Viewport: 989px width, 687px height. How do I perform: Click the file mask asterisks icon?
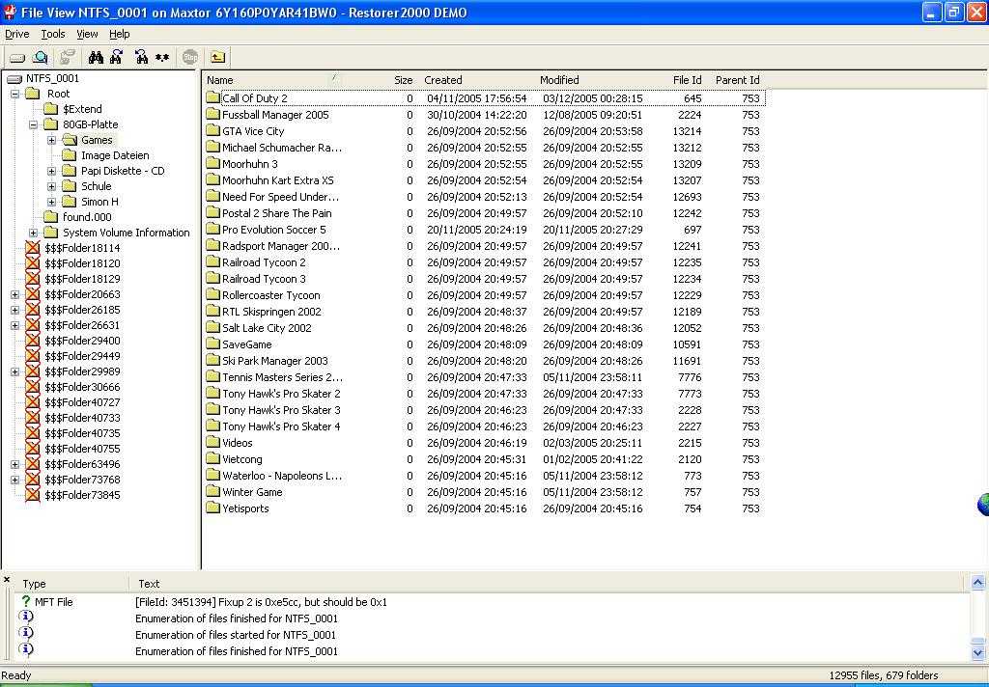click(162, 58)
